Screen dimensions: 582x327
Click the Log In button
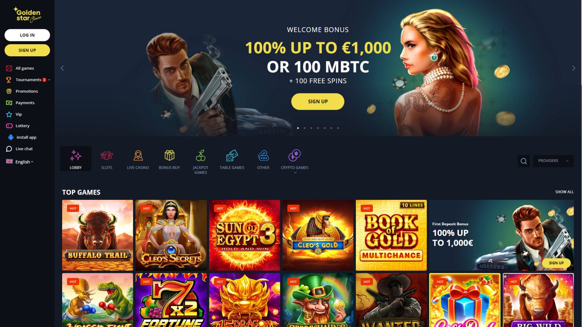click(27, 35)
